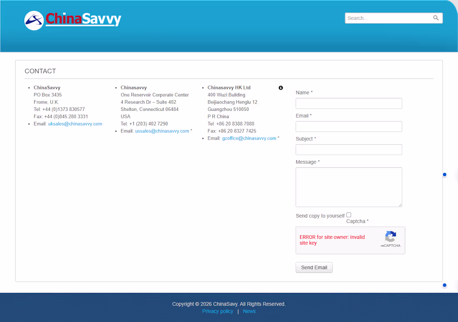Open the ussales@chinasavvy.com email link
This screenshot has height=322, width=458.
[x=162, y=131]
